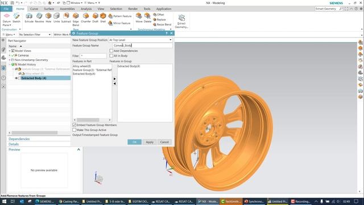
Task: Switch to the Surface ribbon tab
Action: tap(49, 9)
